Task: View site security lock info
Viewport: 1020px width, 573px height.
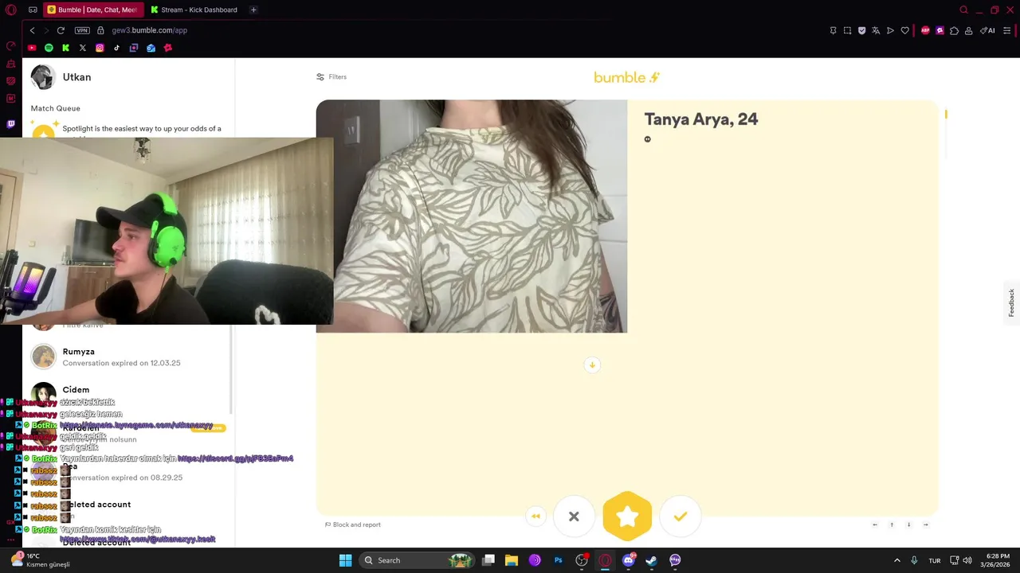Action: (100, 30)
